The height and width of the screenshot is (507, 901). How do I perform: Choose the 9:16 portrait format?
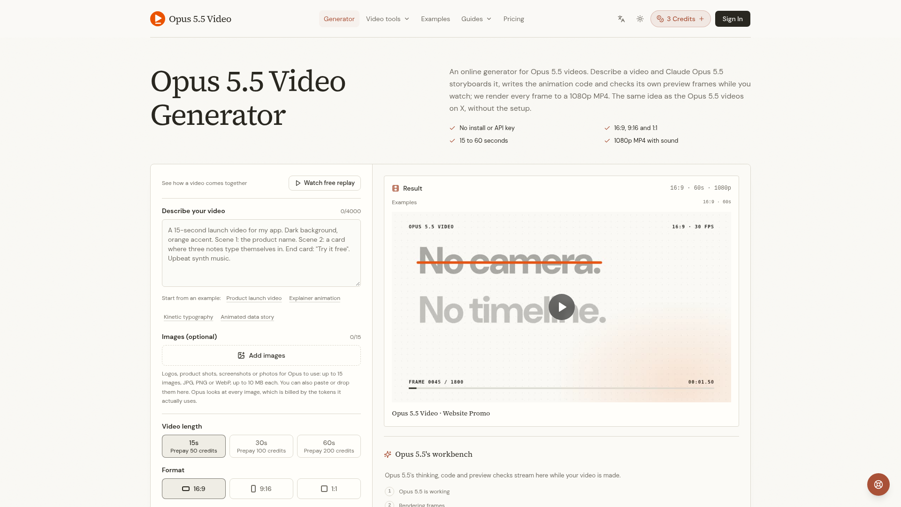point(261,489)
